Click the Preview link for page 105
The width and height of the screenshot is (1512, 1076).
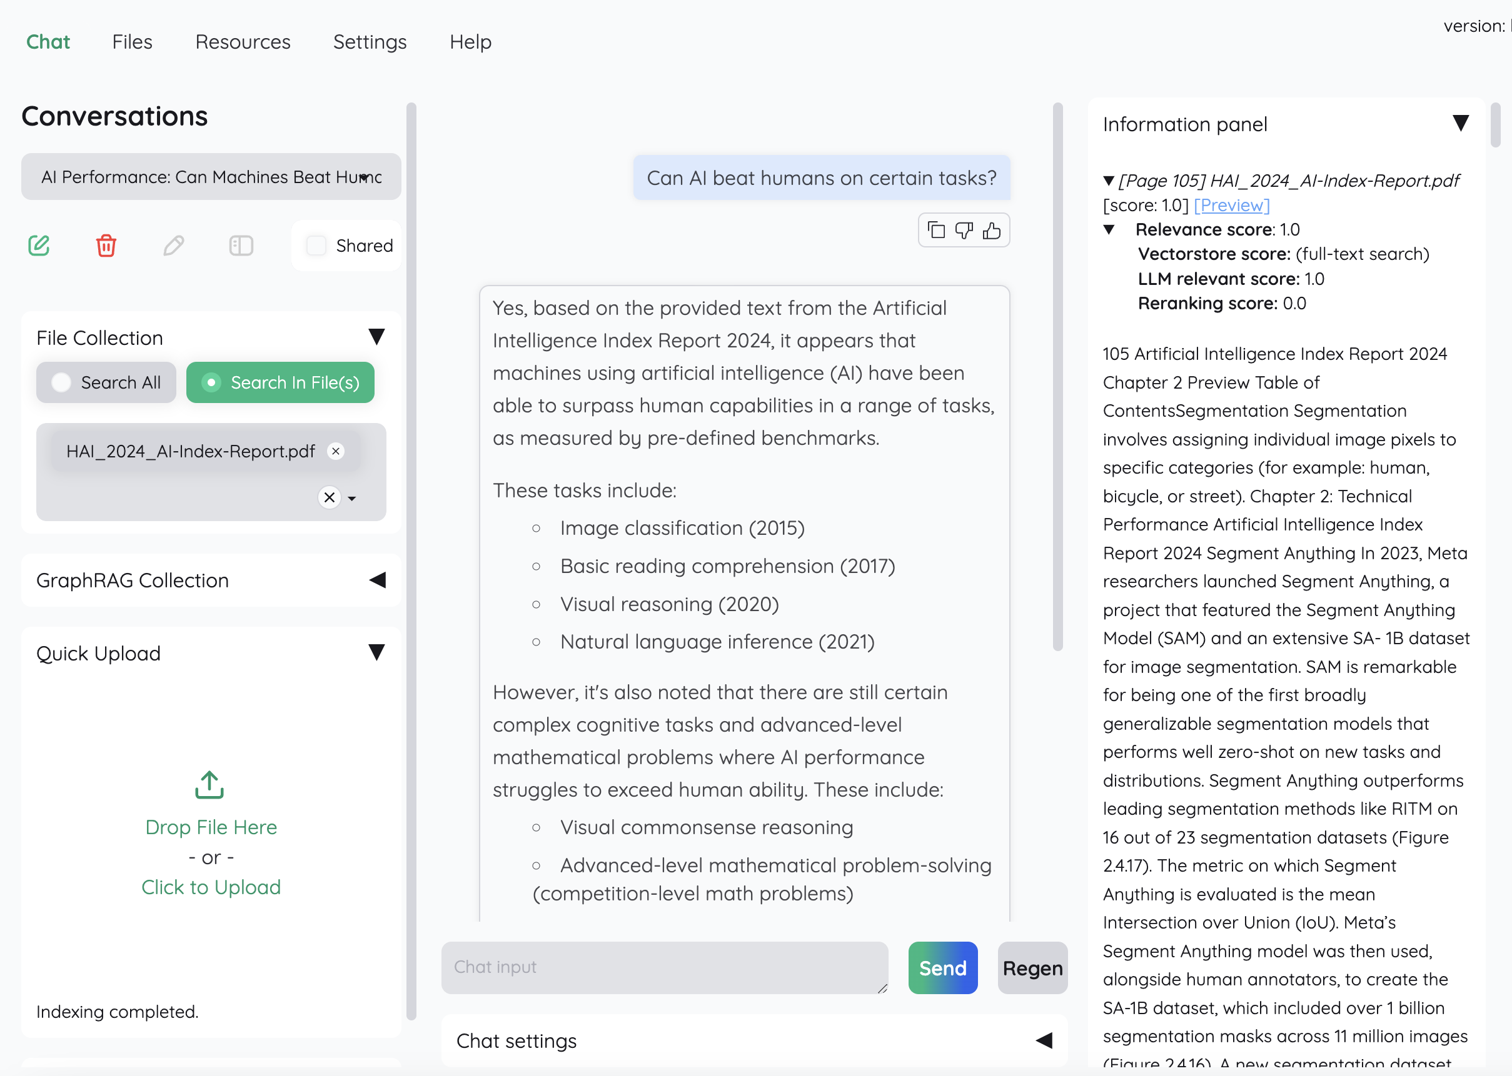pyautogui.click(x=1231, y=202)
